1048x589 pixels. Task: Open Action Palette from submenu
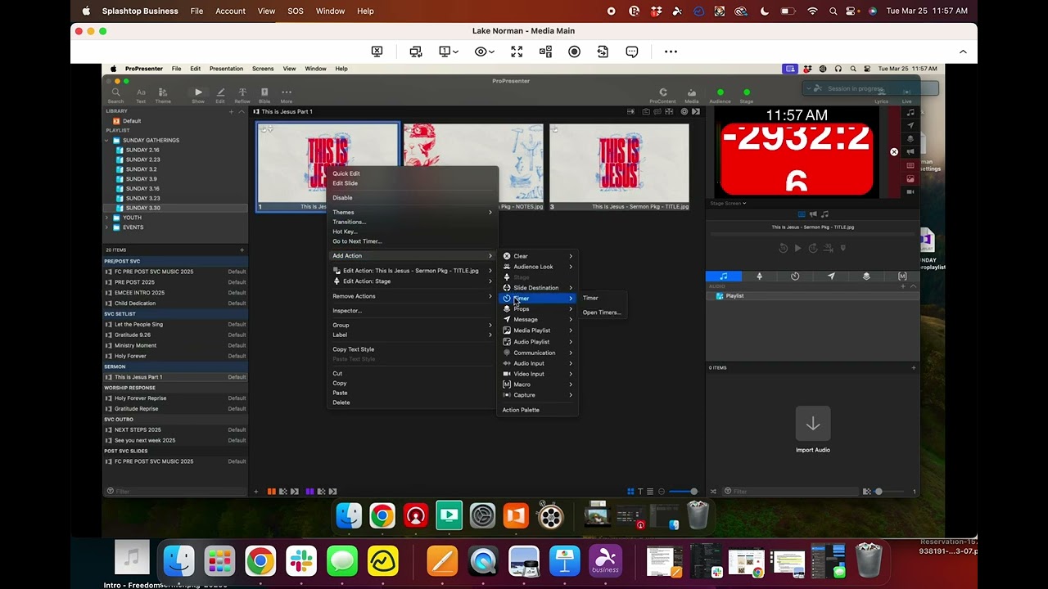(x=521, y=410)
